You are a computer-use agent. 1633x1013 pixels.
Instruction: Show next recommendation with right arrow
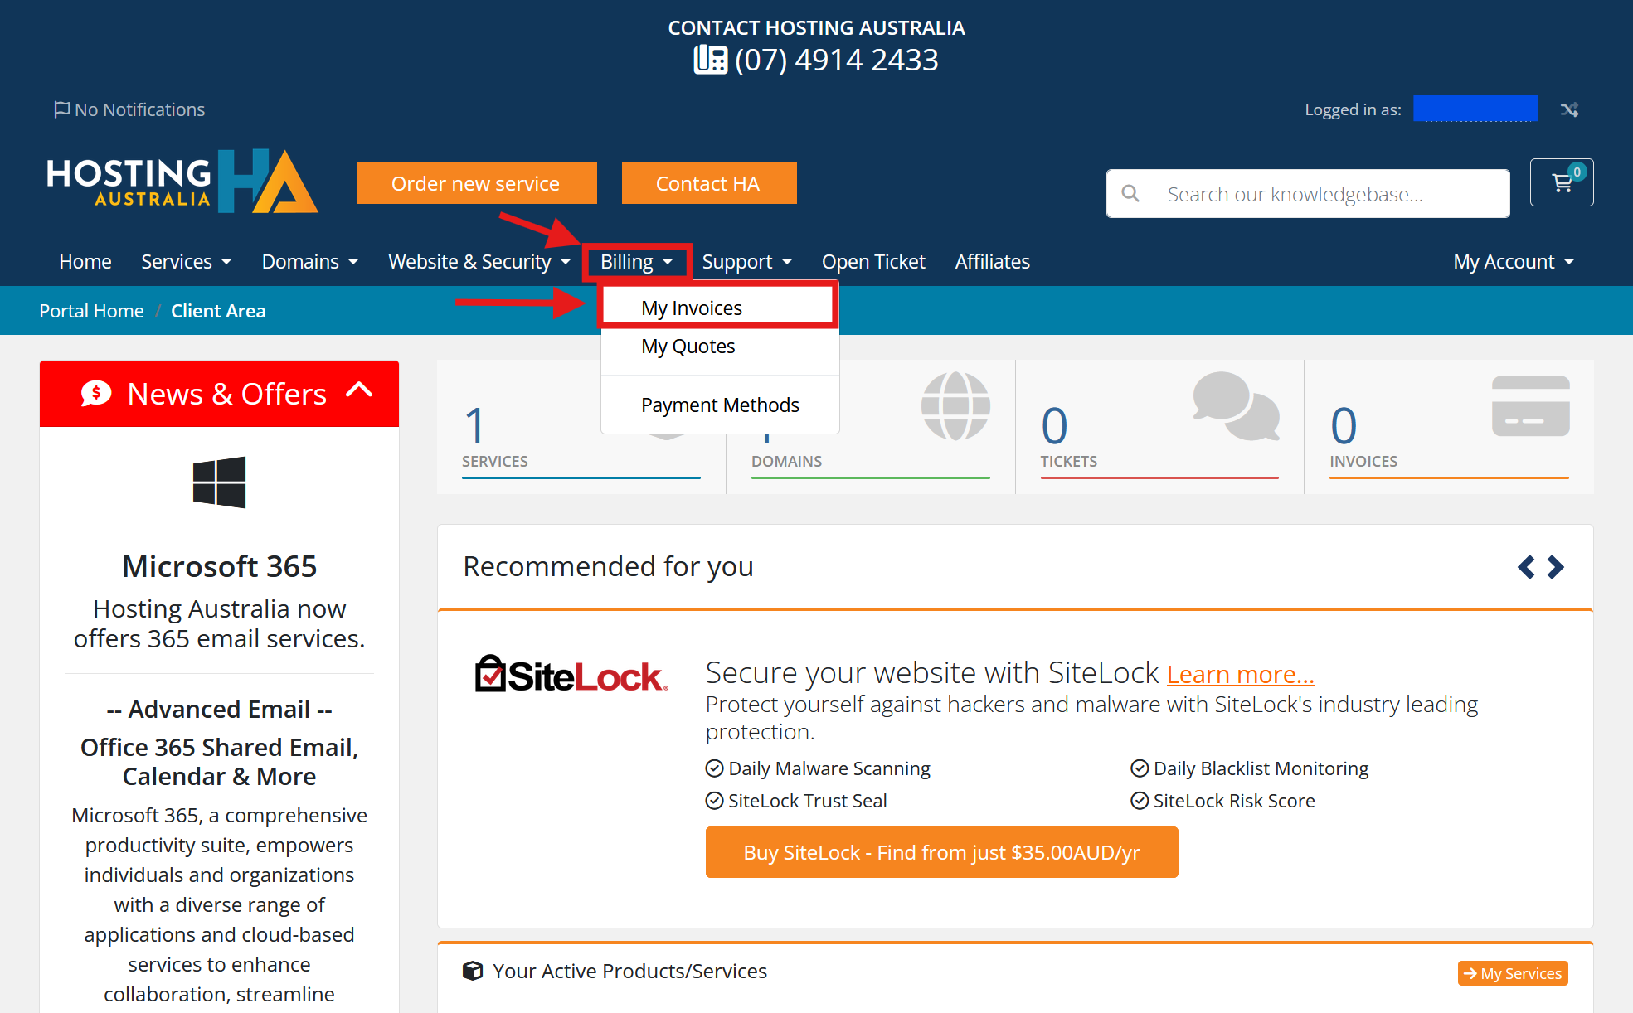click(x=1556, y=567)
